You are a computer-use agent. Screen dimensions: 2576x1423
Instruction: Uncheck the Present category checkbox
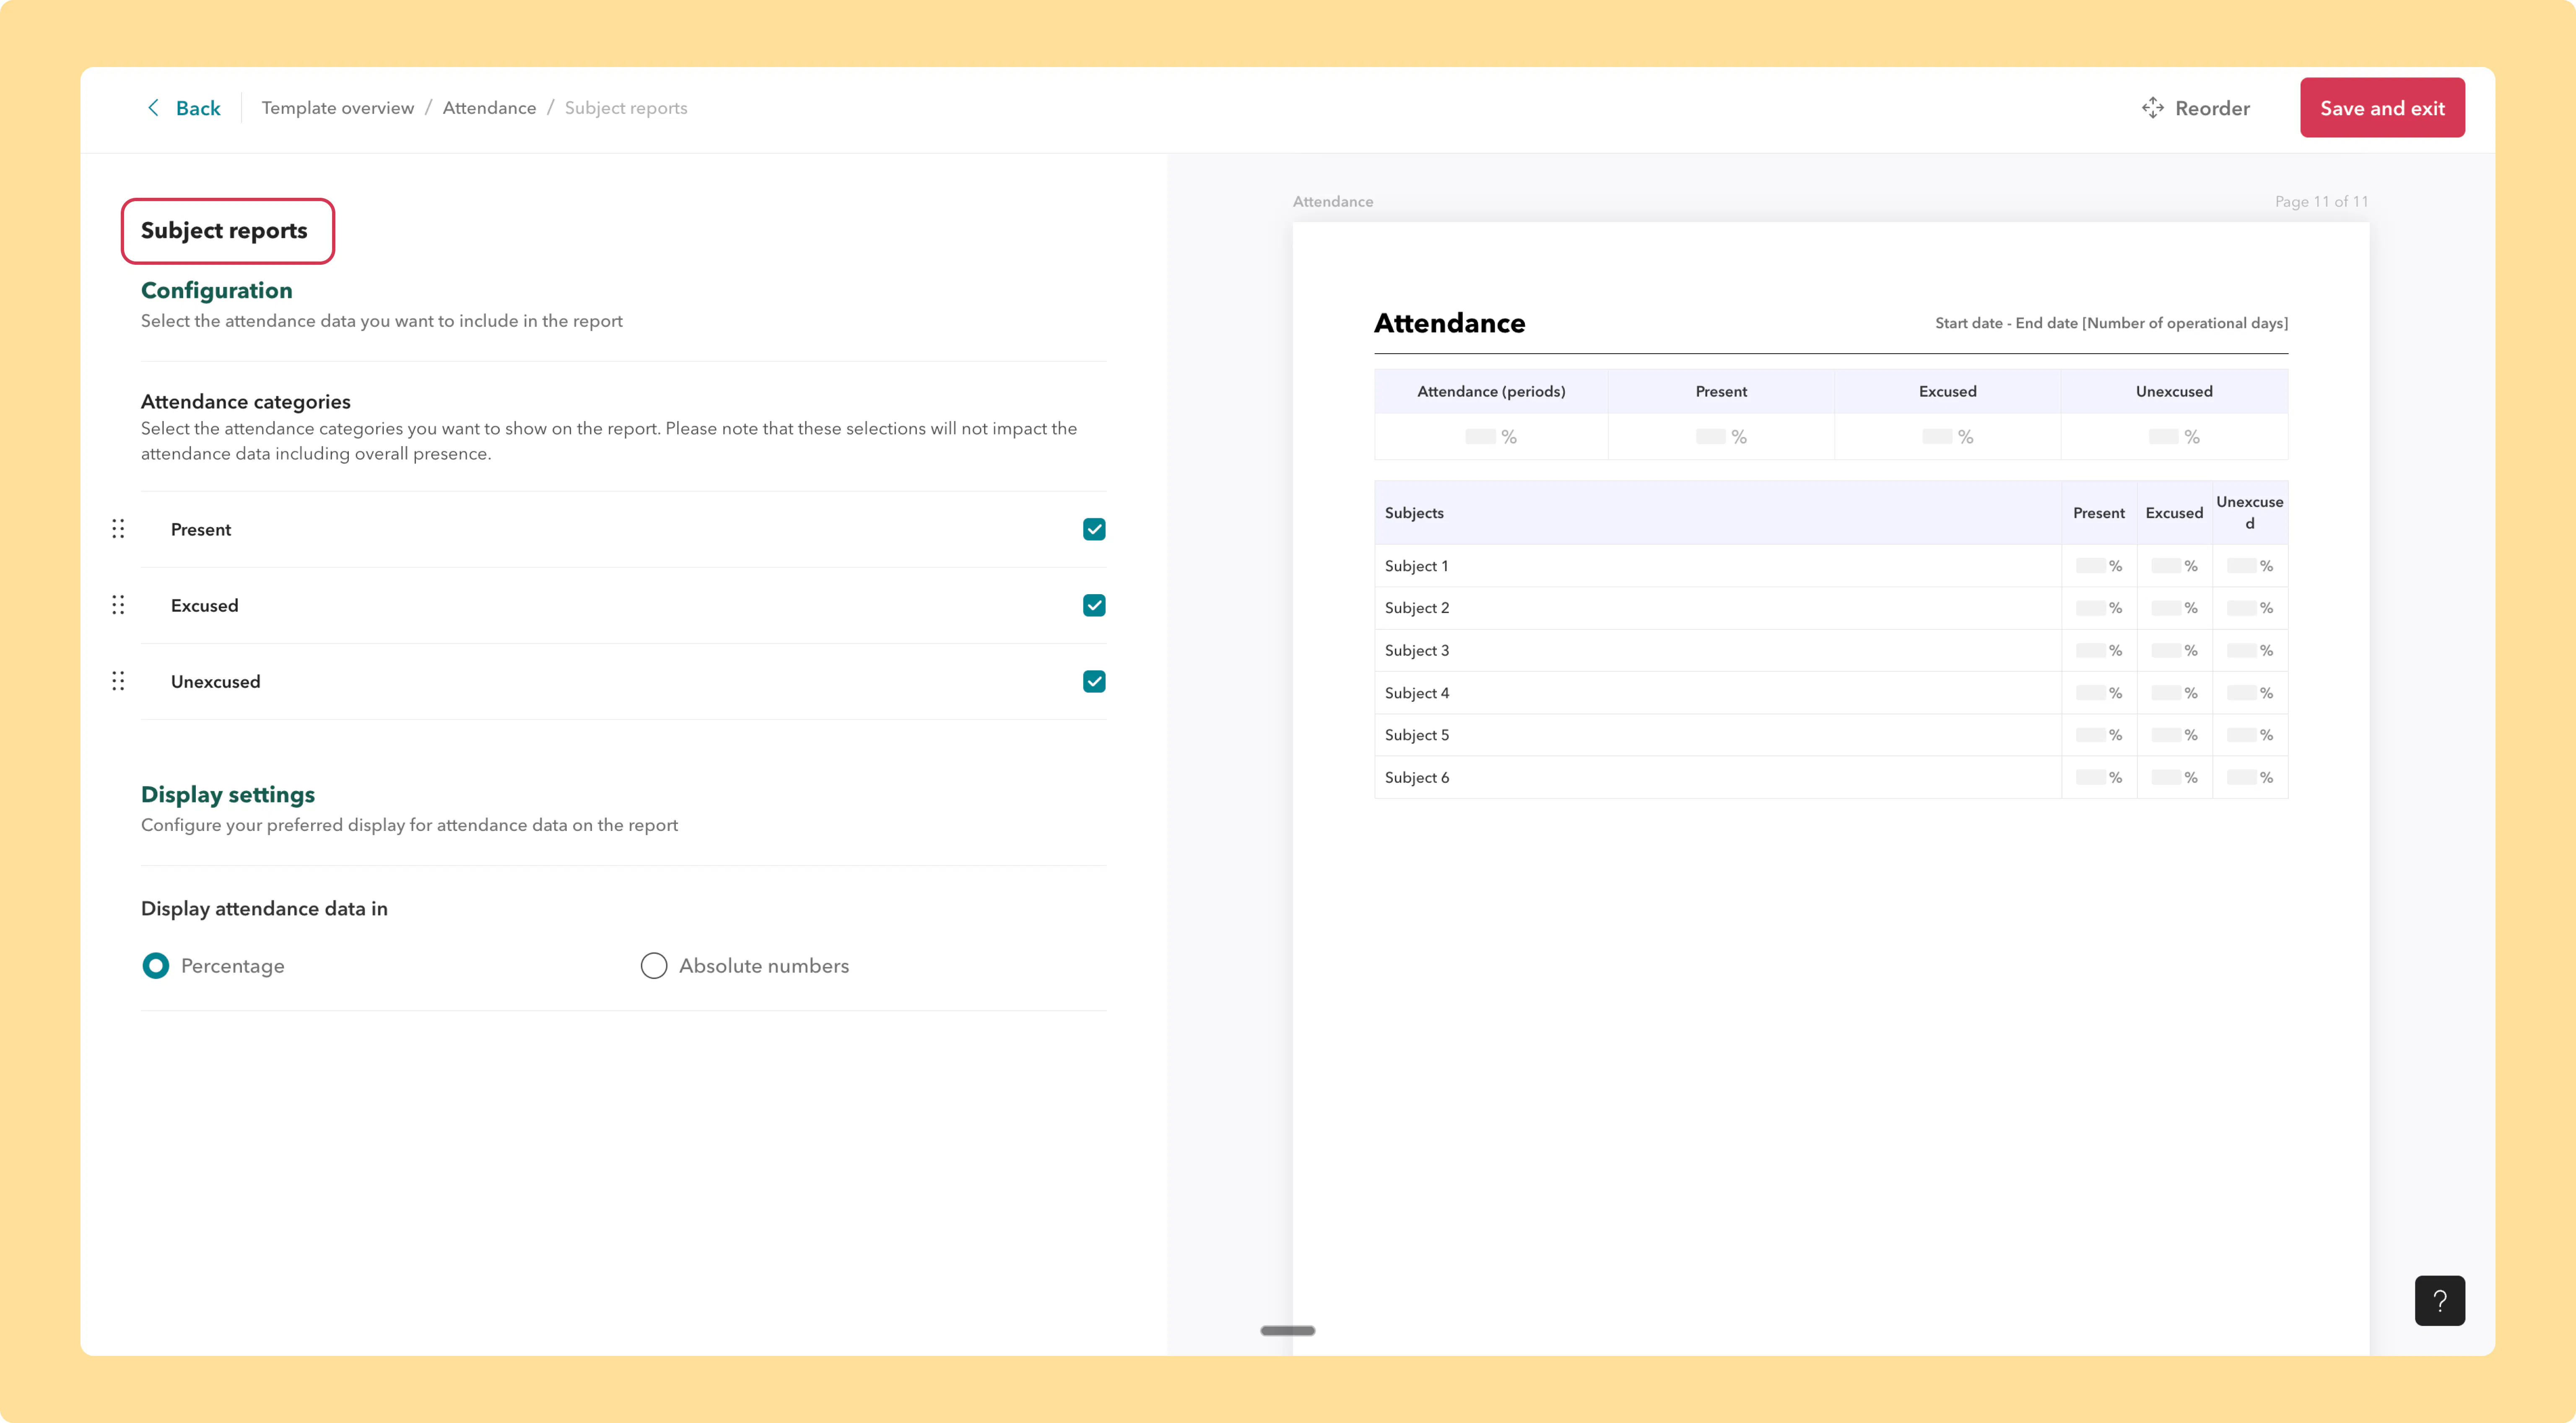tap(1094, 529)
